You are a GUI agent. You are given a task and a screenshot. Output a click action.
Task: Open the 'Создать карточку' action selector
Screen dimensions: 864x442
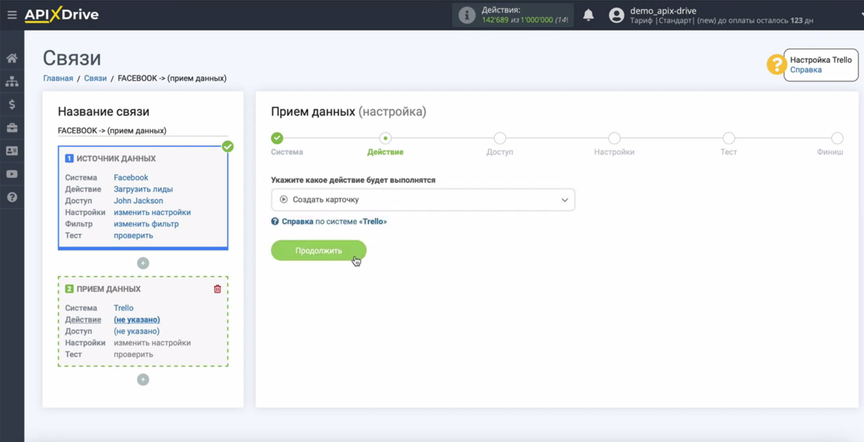coord(423,200)
